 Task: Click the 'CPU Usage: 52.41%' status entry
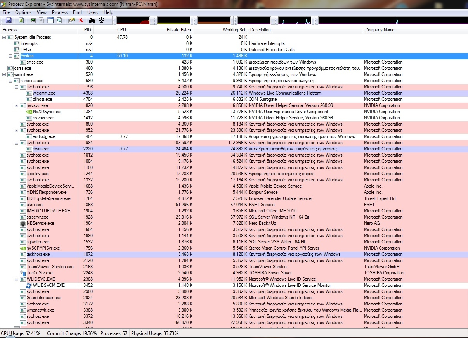[21, 333]
